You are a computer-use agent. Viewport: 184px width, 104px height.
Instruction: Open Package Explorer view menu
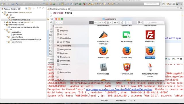(x=37, y=8)
